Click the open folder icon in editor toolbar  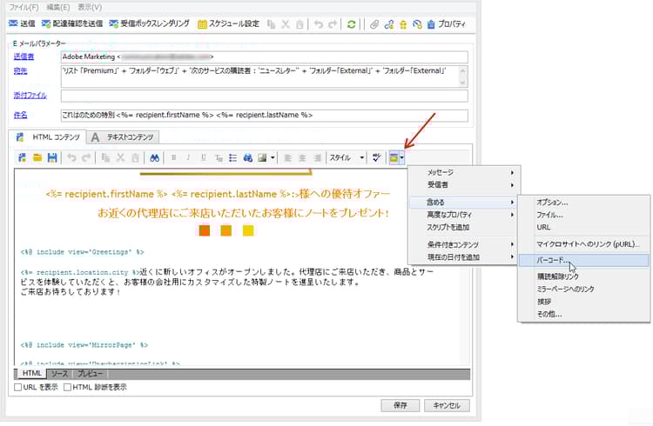pyautogui.click(x=37, y=157)
